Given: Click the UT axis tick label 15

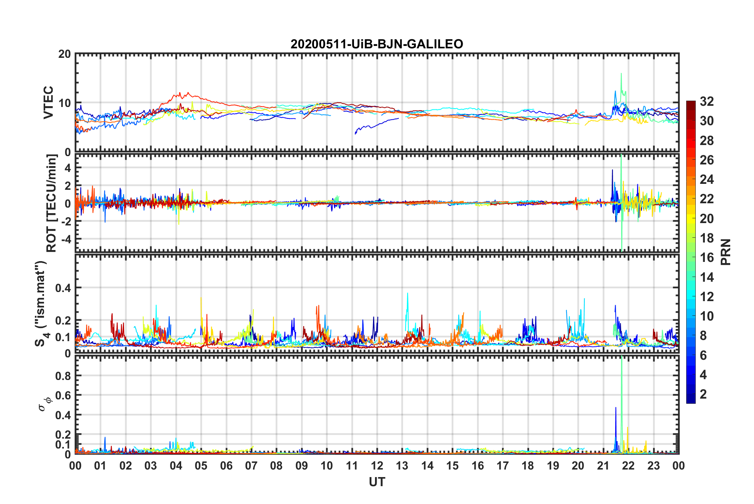Looking at the screenshot, I should pos(452,466).
